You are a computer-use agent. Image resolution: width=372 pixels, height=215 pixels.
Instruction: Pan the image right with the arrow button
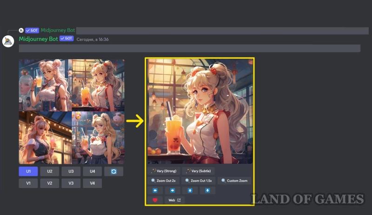coord(173,190)
